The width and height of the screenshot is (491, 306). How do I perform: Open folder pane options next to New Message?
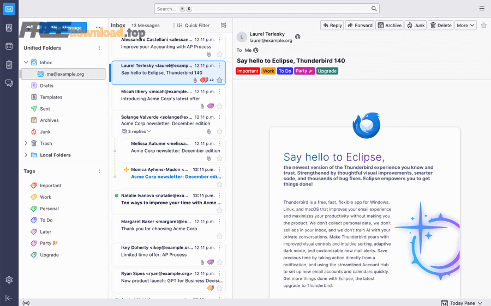(98, 28)
